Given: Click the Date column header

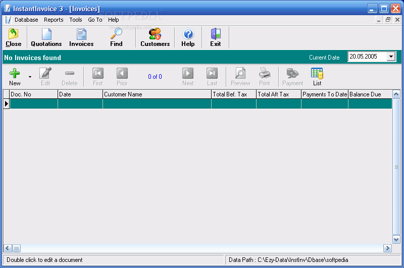Looking at the screenshot, I should point(80,94).
